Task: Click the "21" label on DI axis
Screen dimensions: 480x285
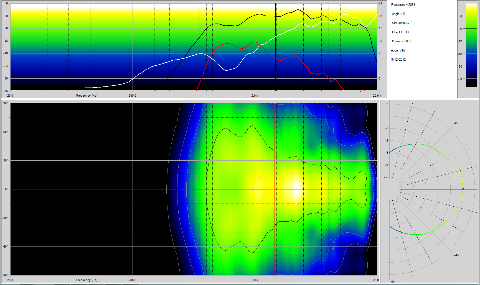Action: click(x=380, y=4)
